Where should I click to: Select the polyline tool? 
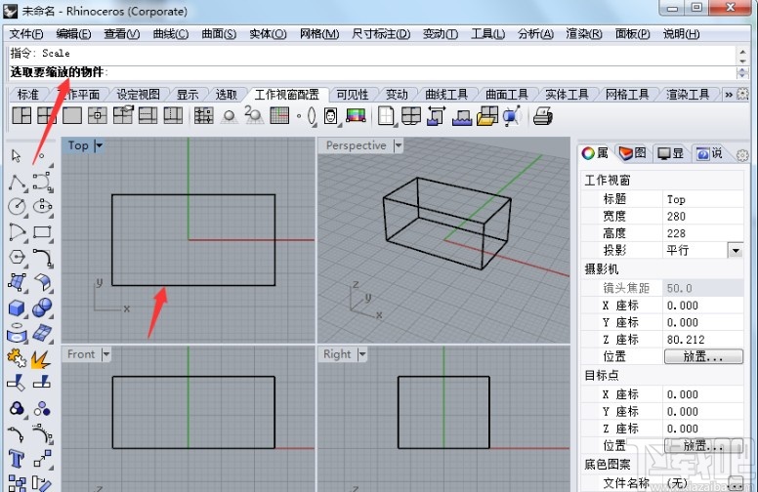[17, 183]
